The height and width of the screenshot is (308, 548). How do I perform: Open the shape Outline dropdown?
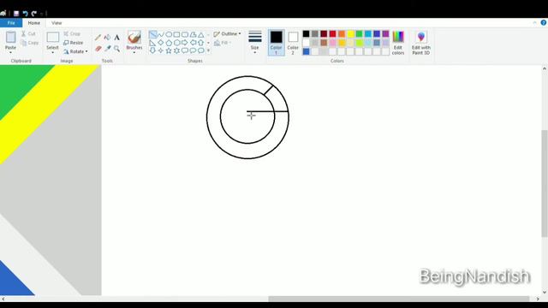coord(227,34)
